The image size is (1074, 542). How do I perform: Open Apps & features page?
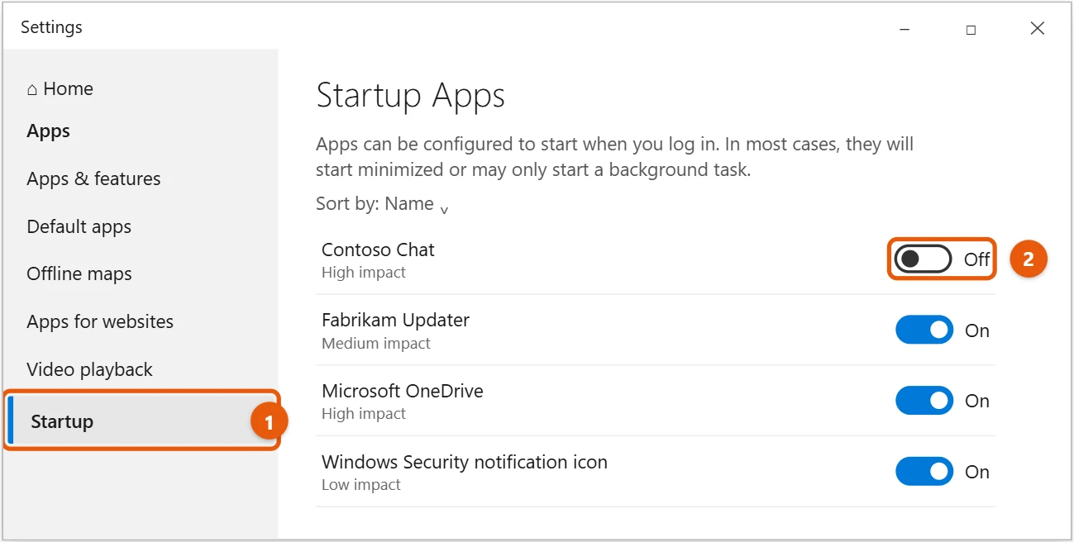pos(93,178)
